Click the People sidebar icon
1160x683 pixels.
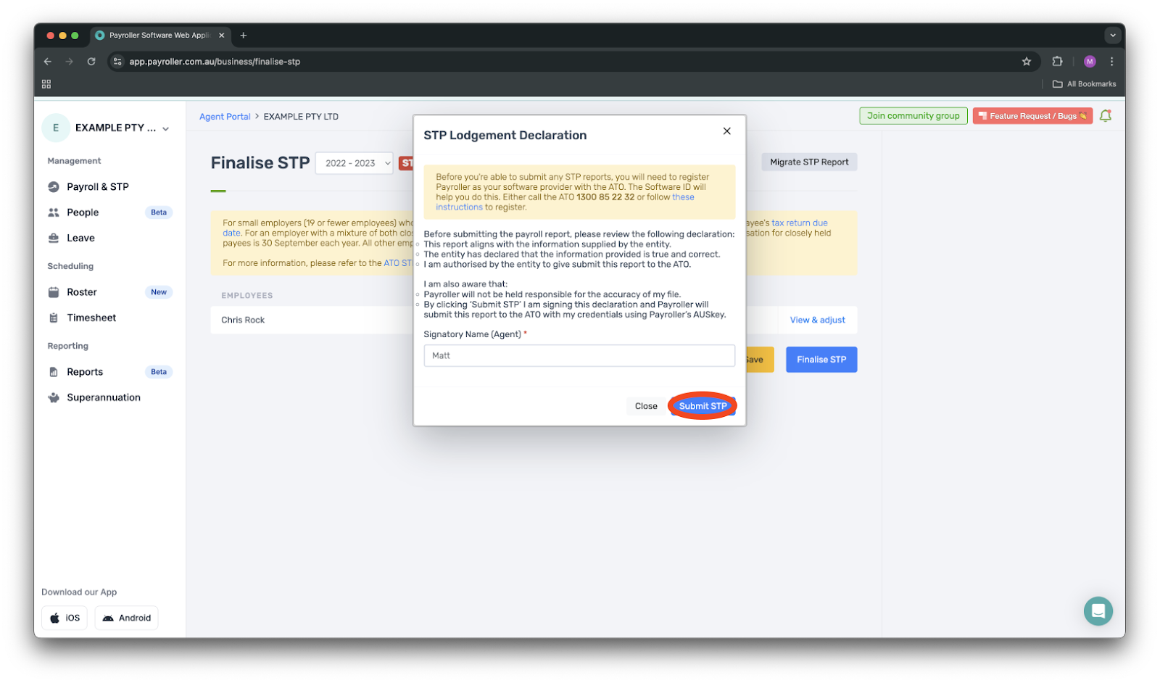[54, 212]
